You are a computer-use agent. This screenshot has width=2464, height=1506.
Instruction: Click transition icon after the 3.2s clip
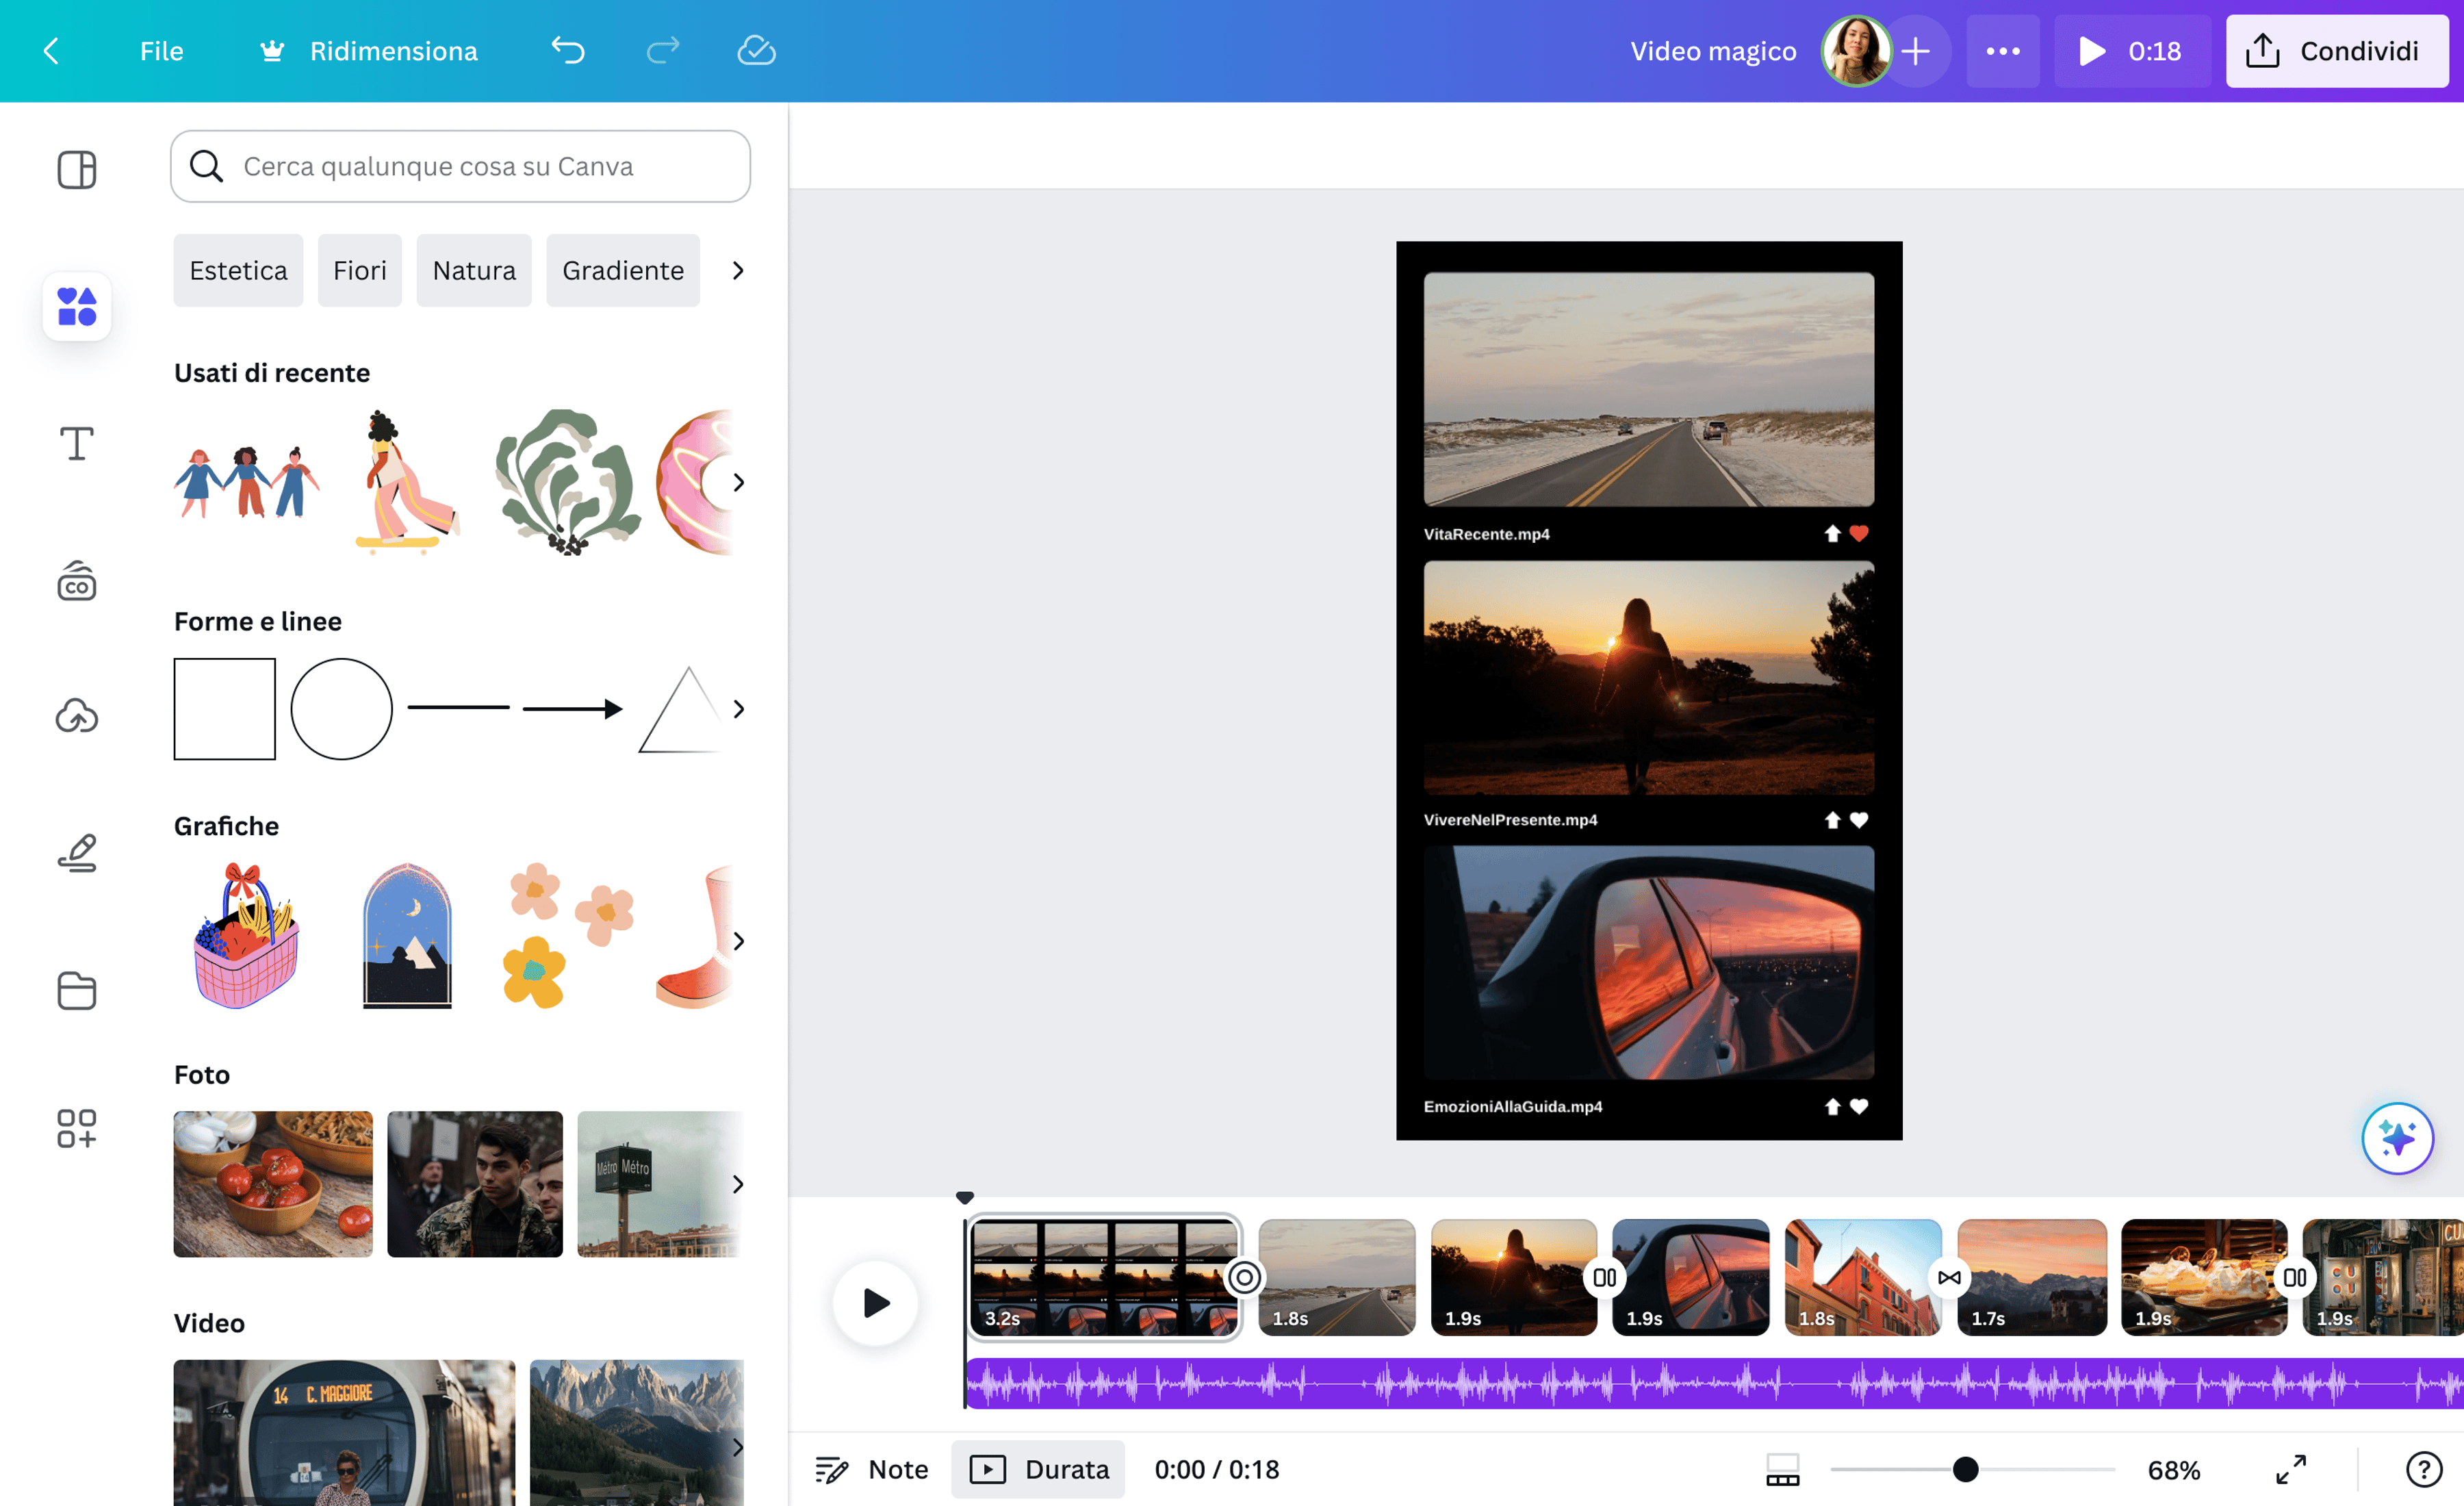coord(1244,1277)
